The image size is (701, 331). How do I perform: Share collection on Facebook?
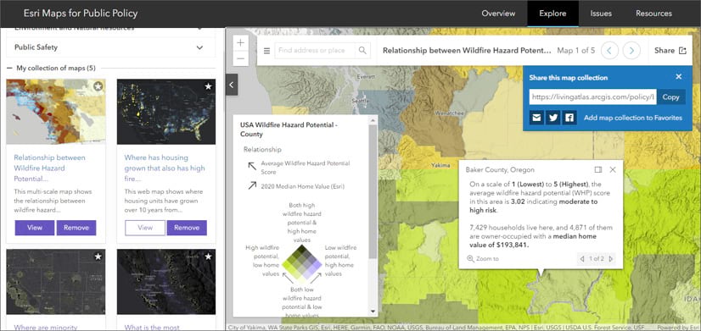(569, 118)
